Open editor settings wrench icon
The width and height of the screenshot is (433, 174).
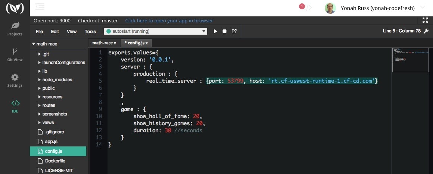426,31
